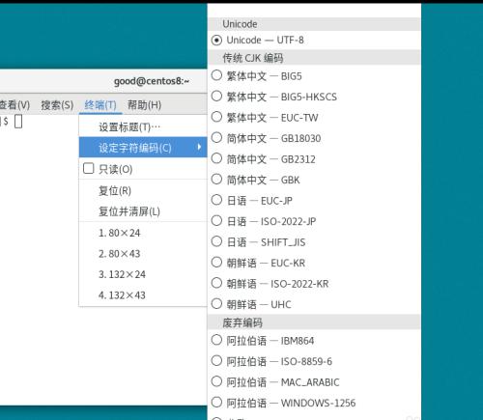Image resolution: width=483 pixels, height=420 pixels.
Task: Pick 日语 — EUC-JP encoding
Action: (314, 201)
